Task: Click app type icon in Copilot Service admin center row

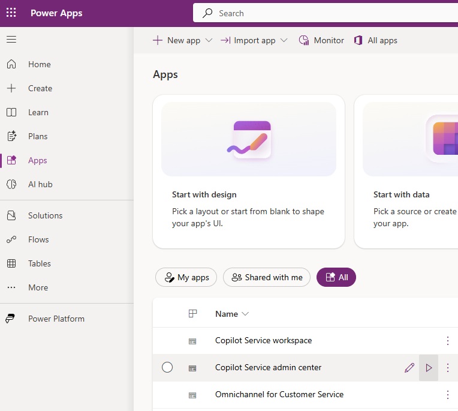Action: pos(192,368)
